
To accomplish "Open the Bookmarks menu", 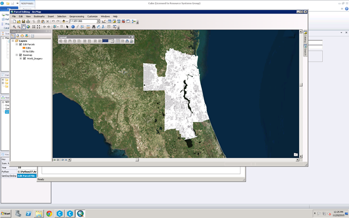I will point(39,16).
